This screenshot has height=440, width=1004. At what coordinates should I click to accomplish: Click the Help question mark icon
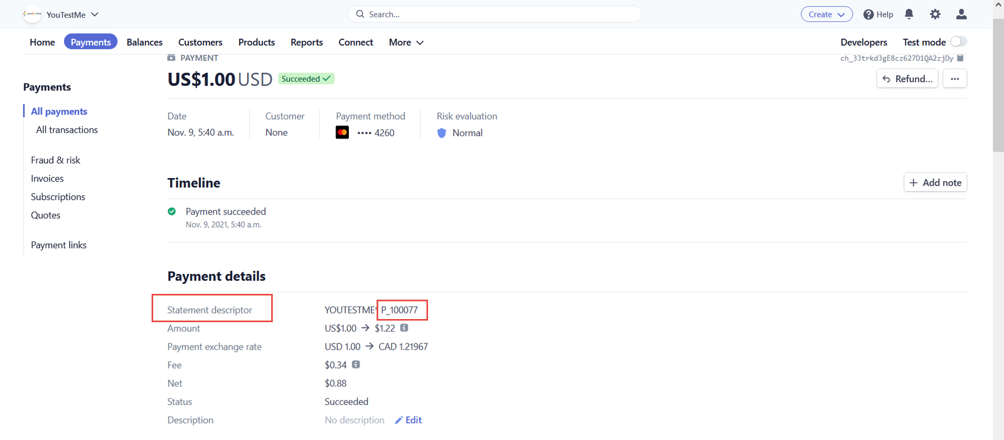click(868, 14)
